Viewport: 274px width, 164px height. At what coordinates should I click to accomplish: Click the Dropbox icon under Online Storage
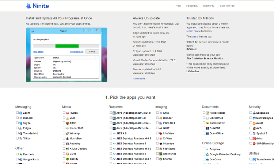208,149
